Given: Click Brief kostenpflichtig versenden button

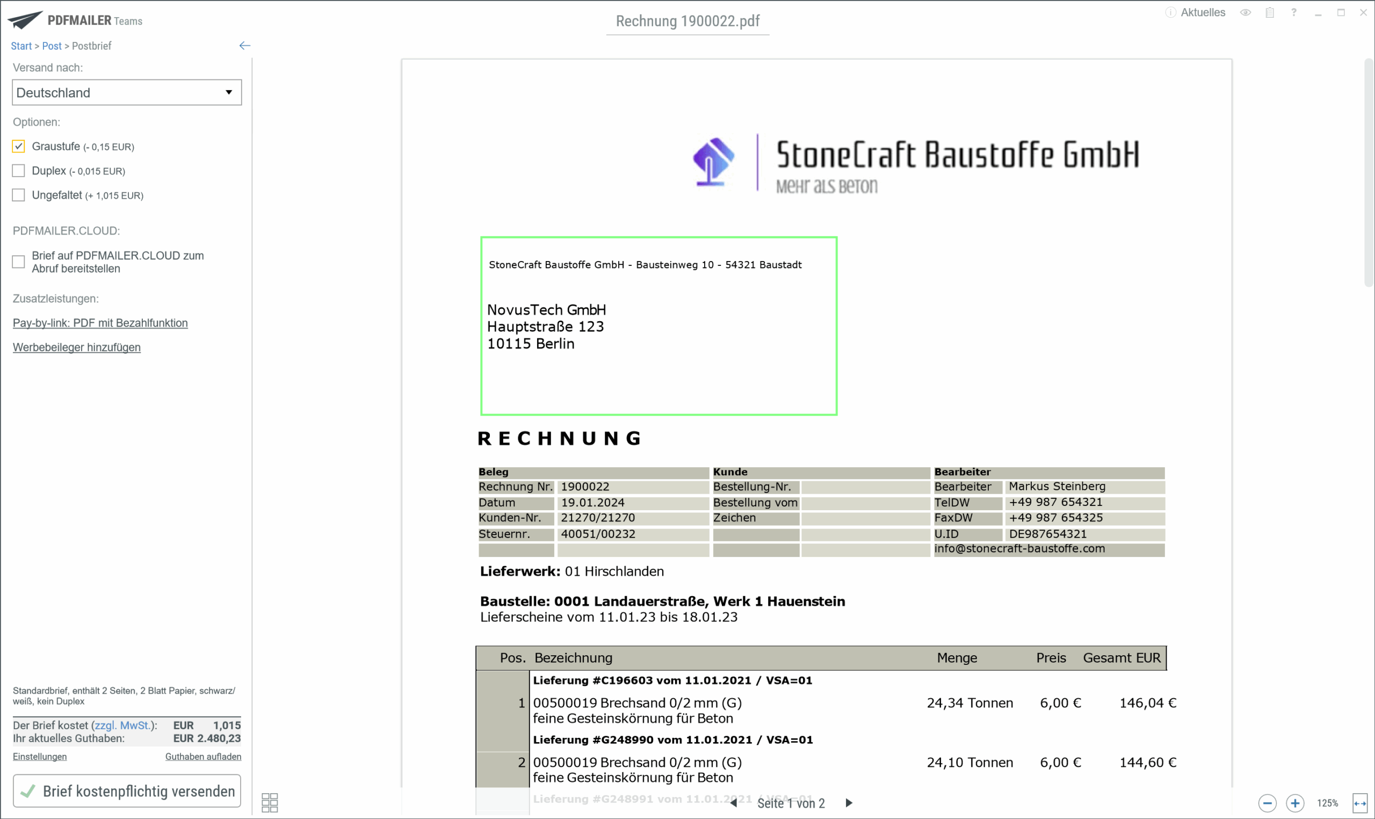Looking at the screenshot, I should (127, 791).
